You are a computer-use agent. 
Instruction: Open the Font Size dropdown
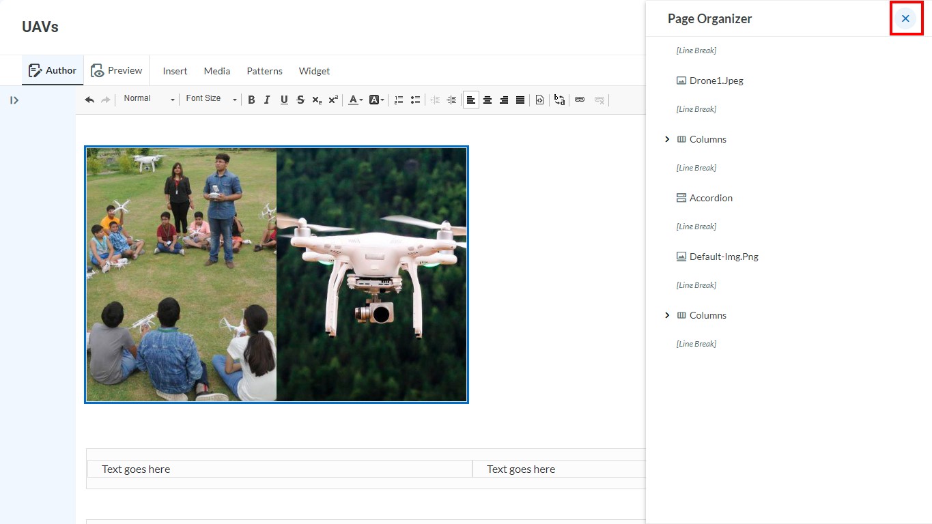click(210, 100)
